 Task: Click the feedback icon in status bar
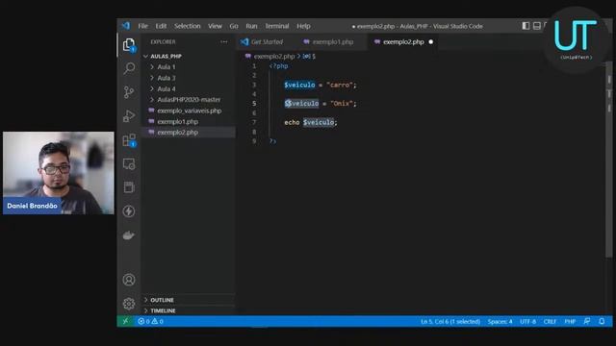tap(587, 321)
